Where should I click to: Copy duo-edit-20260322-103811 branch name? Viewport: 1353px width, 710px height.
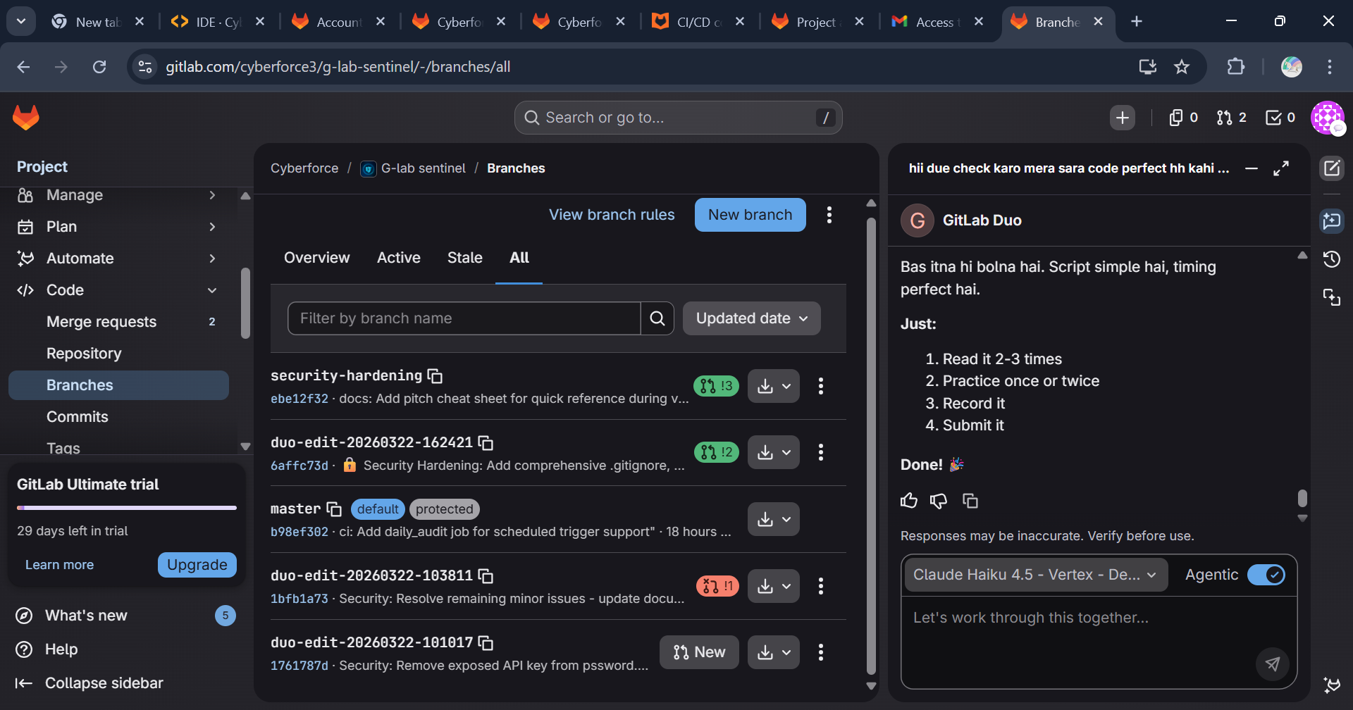(x=486, y=576)
